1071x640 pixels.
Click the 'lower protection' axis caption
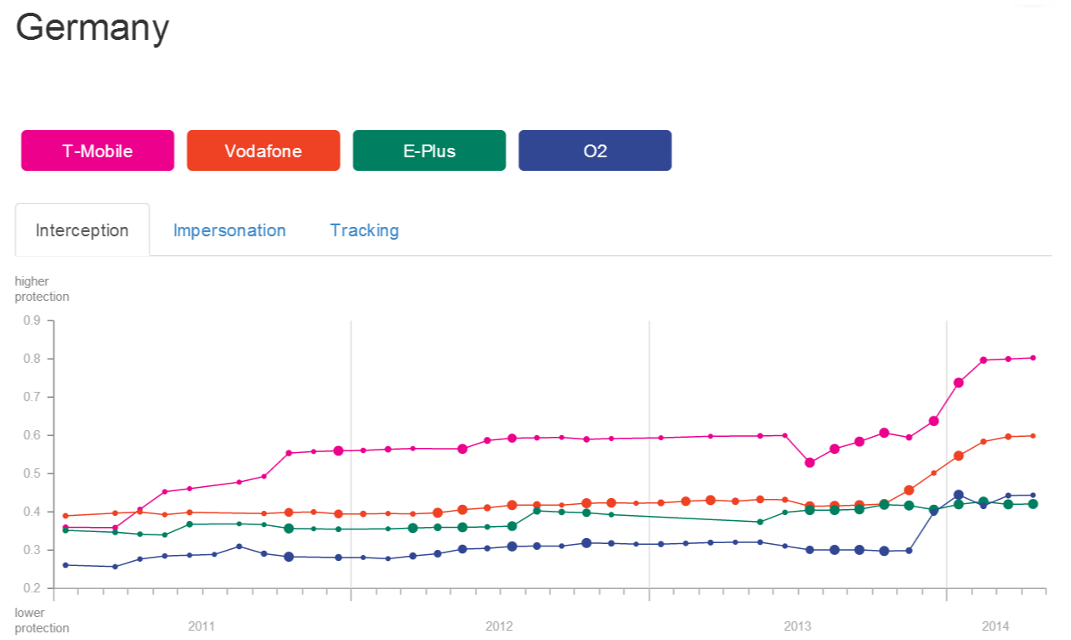pos(42,620)
